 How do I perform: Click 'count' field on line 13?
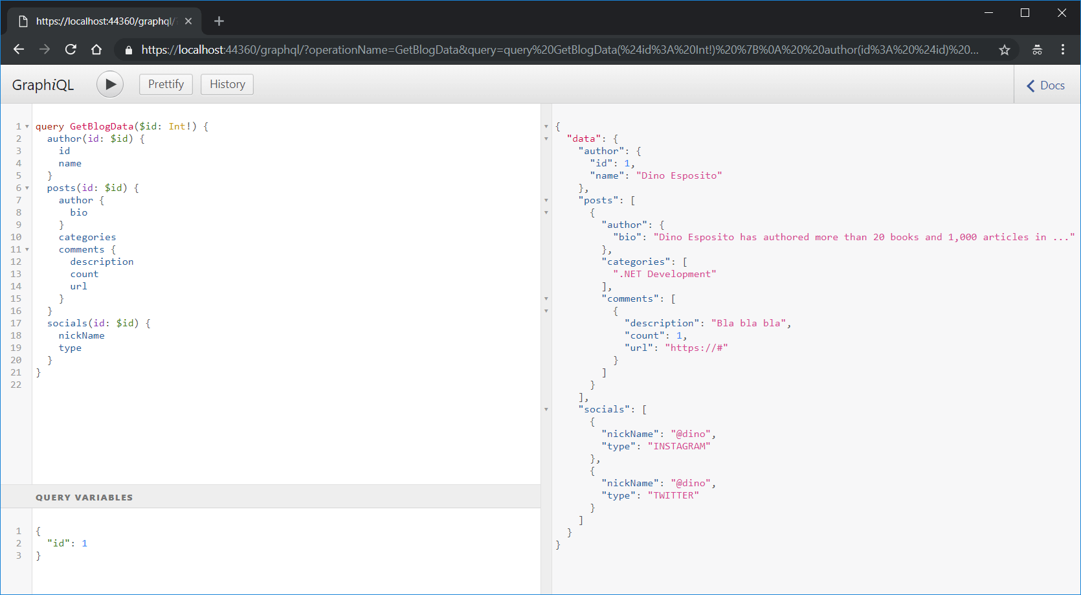pos(84,274)
